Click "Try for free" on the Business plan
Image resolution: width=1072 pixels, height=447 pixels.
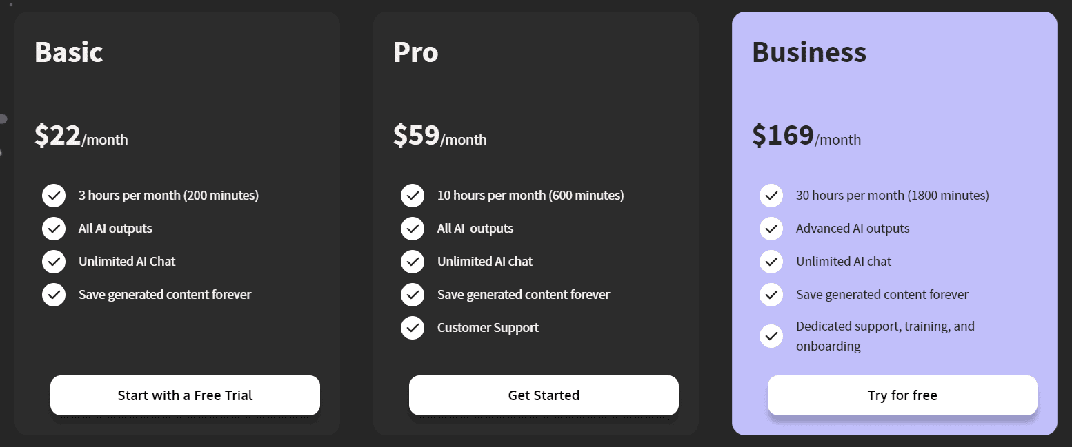(x=902, y=395)
